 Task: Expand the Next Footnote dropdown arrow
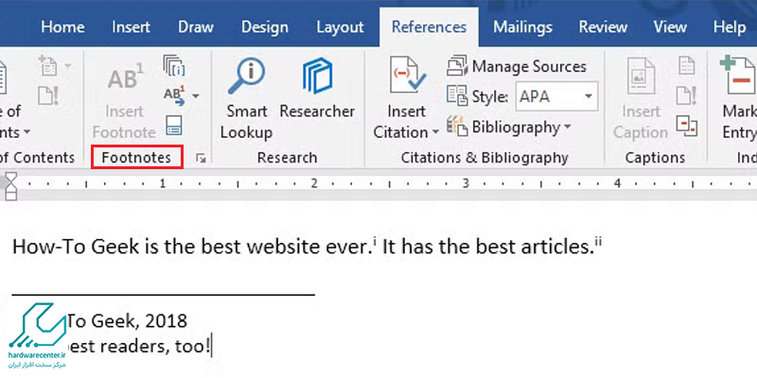[x=196, y=96]
